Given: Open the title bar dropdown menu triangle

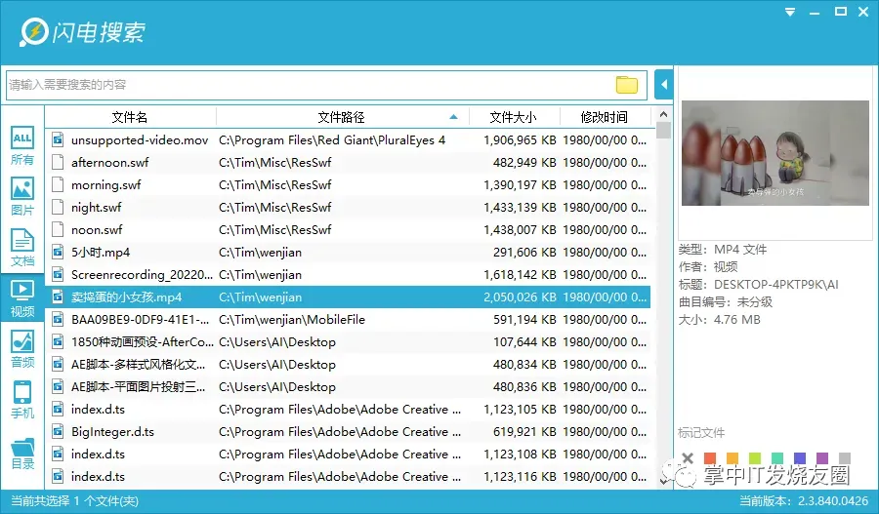Looking at the screenshot, I should pyautogui.click(x=790, y=12).
